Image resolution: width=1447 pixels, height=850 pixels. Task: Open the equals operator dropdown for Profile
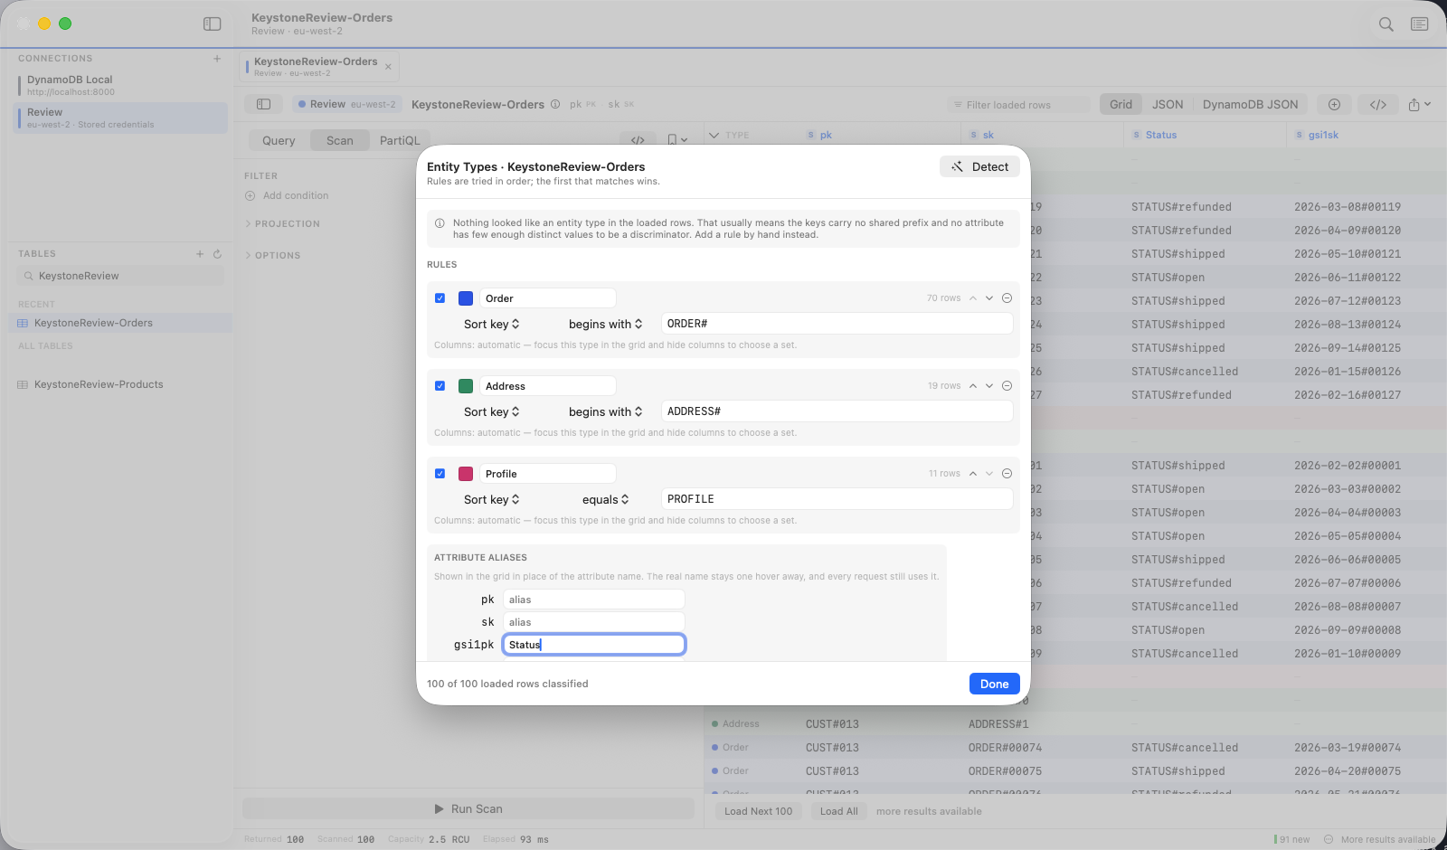click(606, 499)
